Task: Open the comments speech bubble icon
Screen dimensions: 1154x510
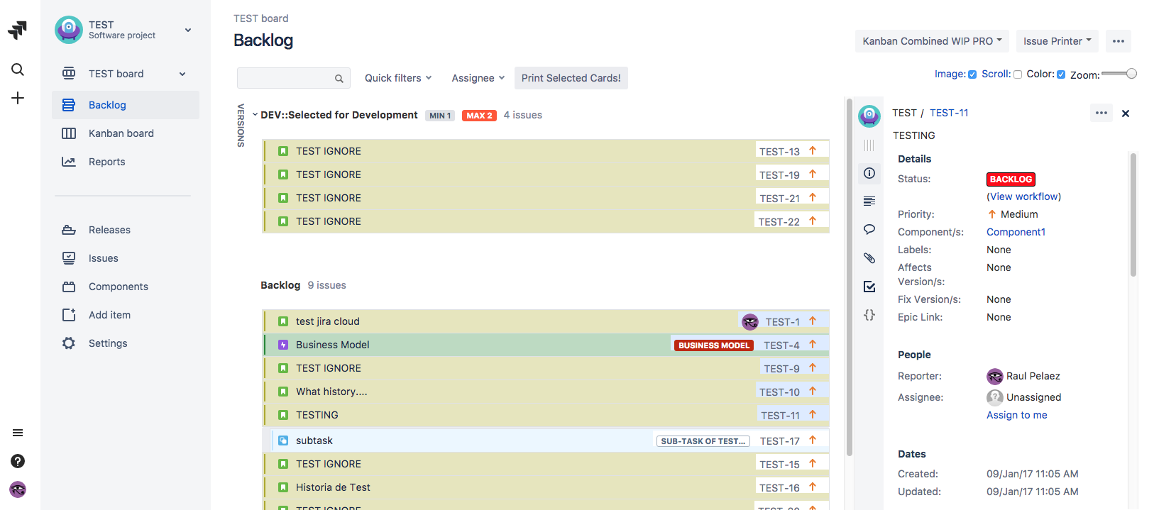Action: click(x=869, y=230)
